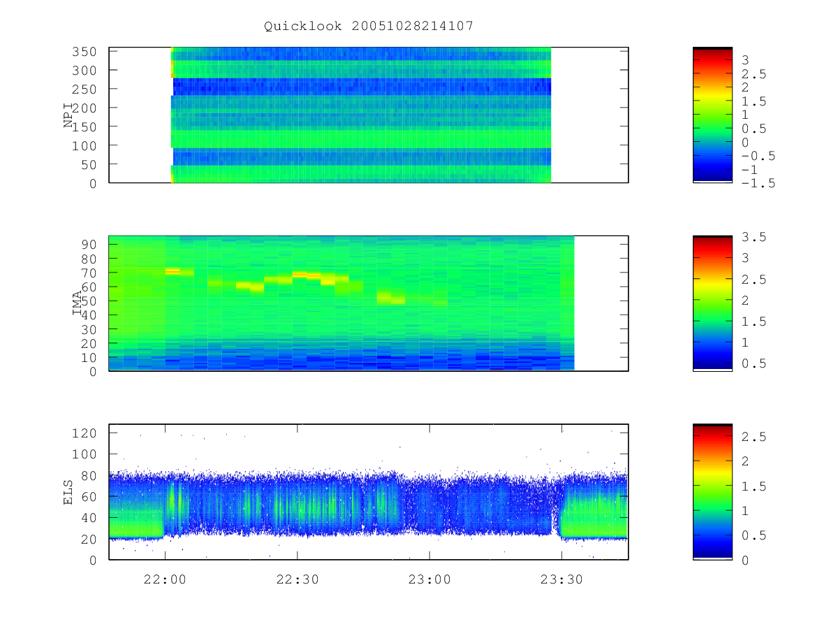Click inside the NPI spectrogram panel

click(369, 115)
